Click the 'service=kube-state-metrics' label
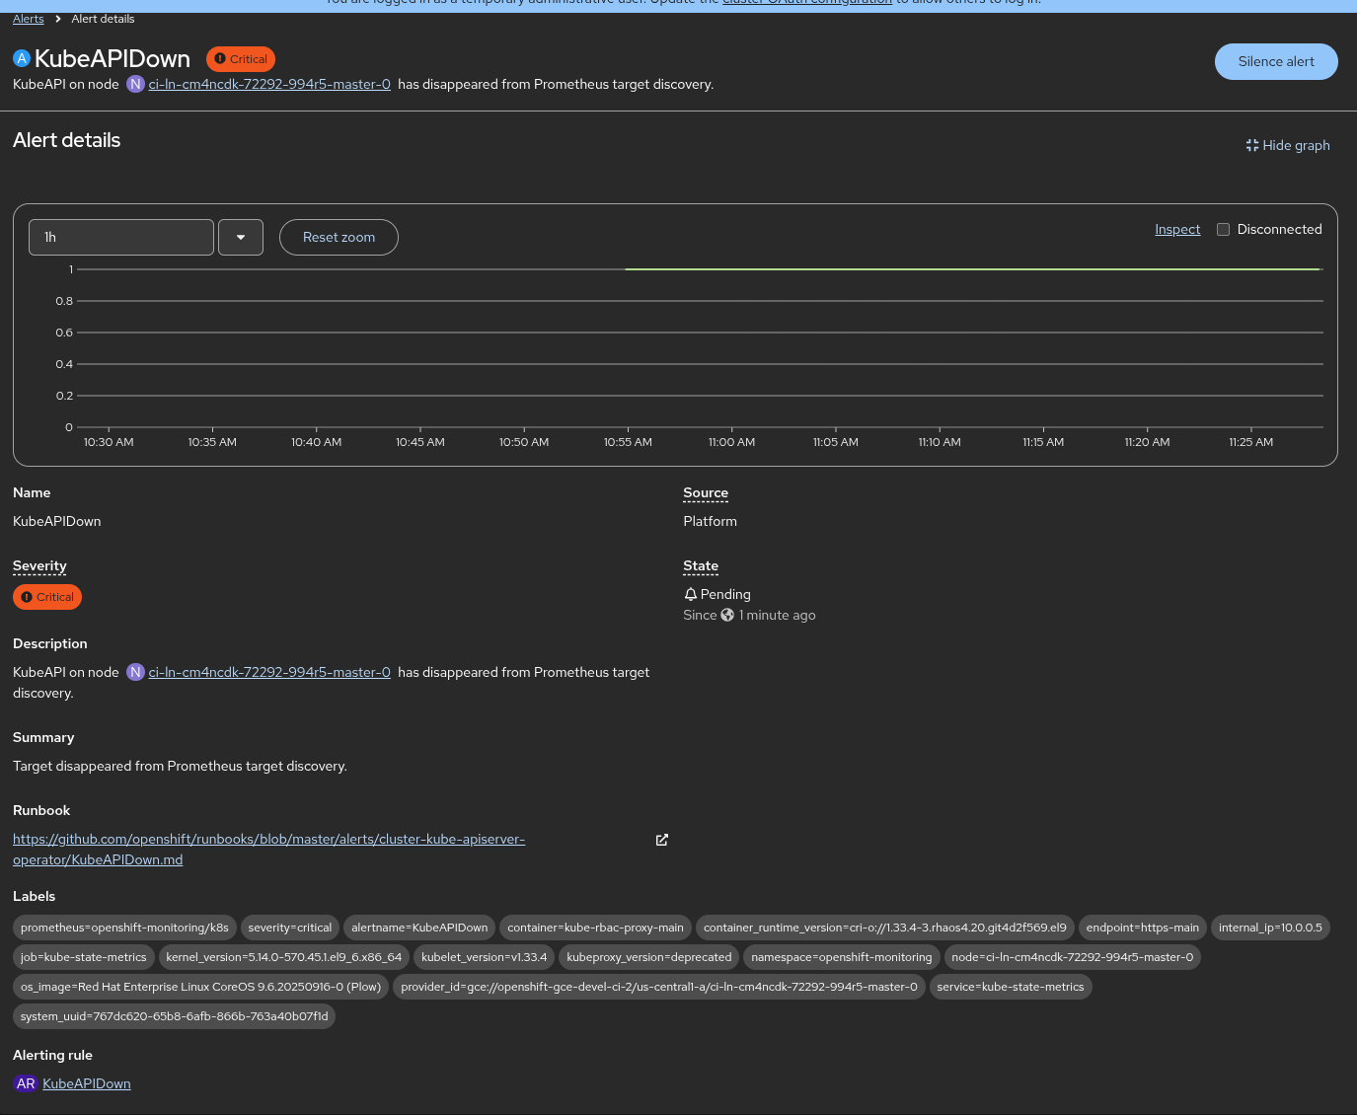 [1011, 987]
